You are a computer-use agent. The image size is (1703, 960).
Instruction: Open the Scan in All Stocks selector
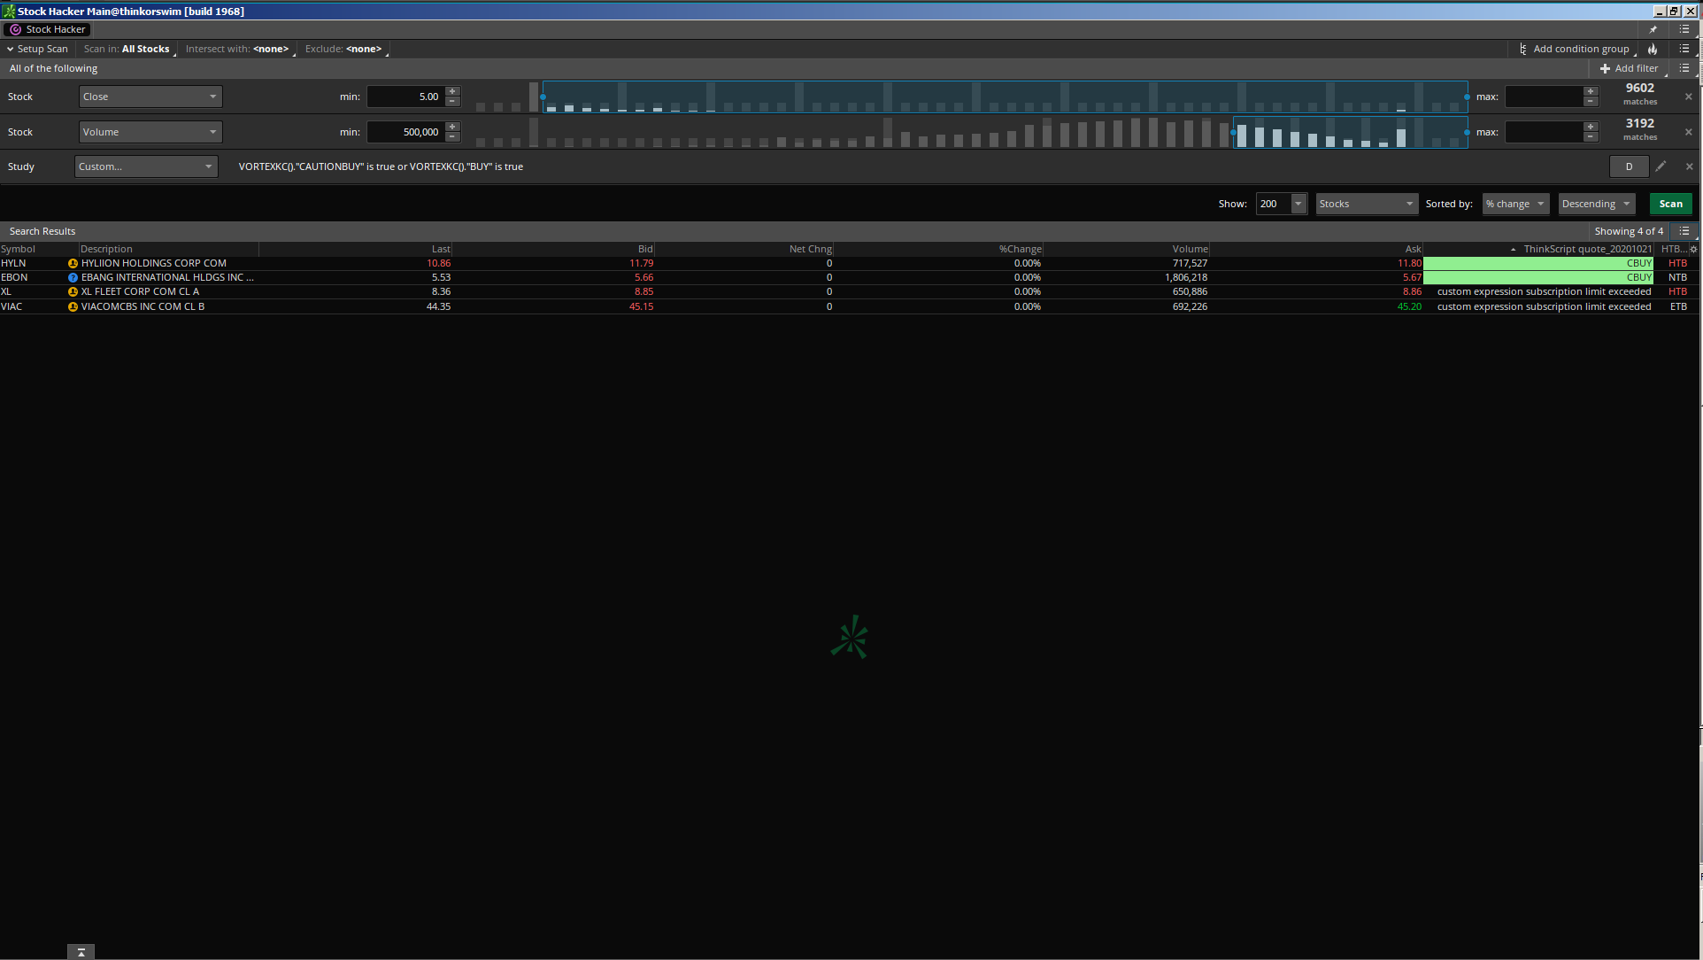coord(129,49)
